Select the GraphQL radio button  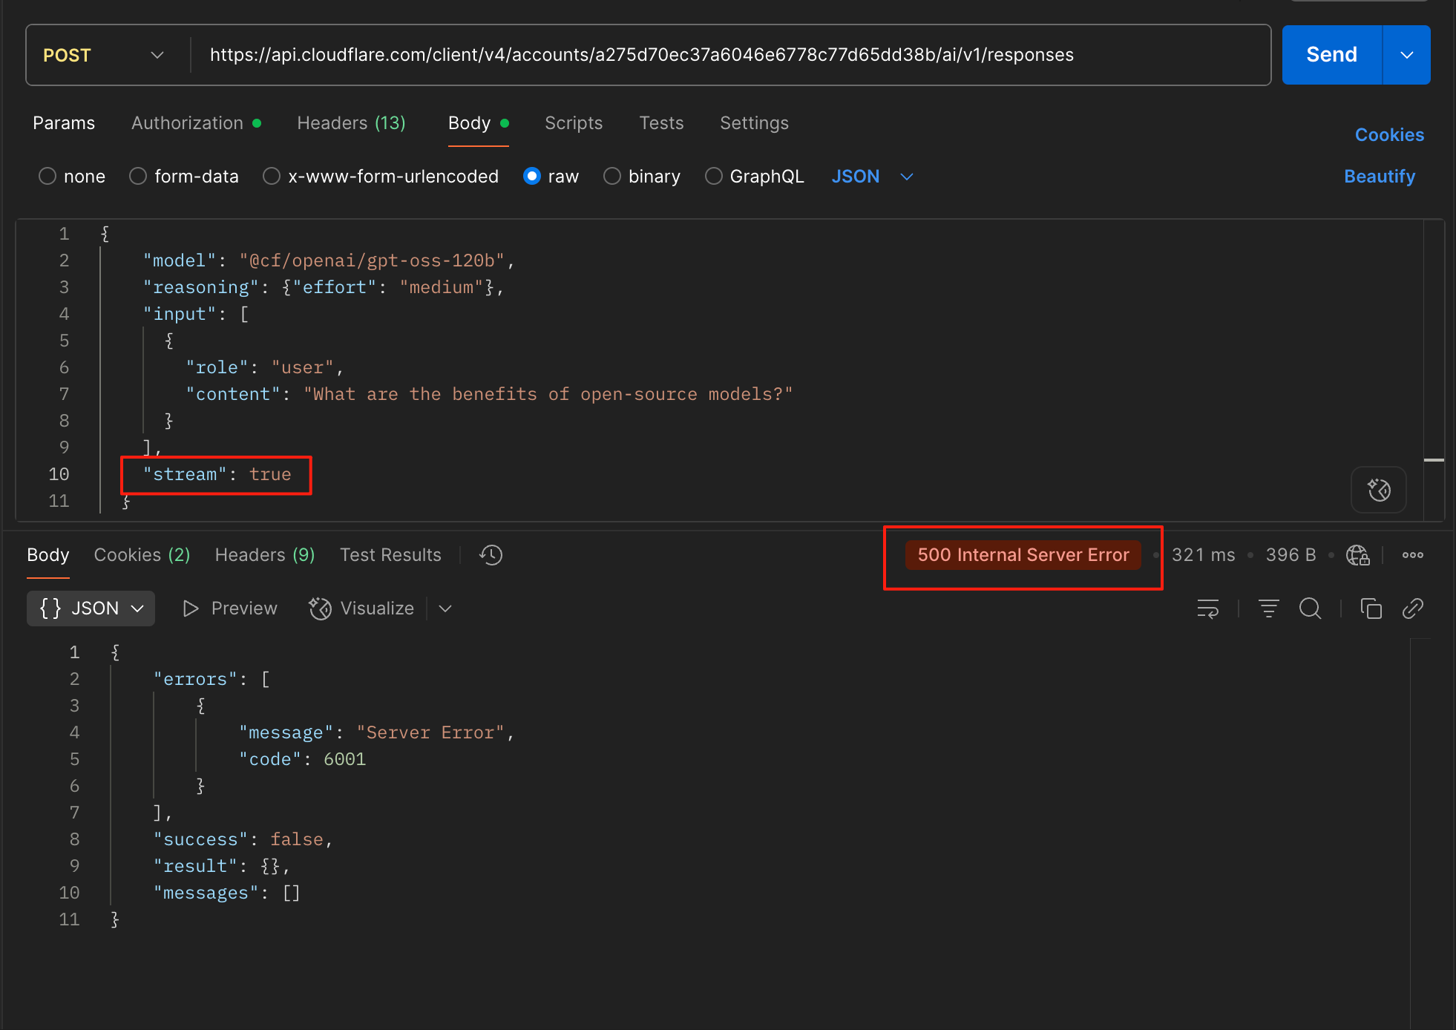(x=714, y=177)
